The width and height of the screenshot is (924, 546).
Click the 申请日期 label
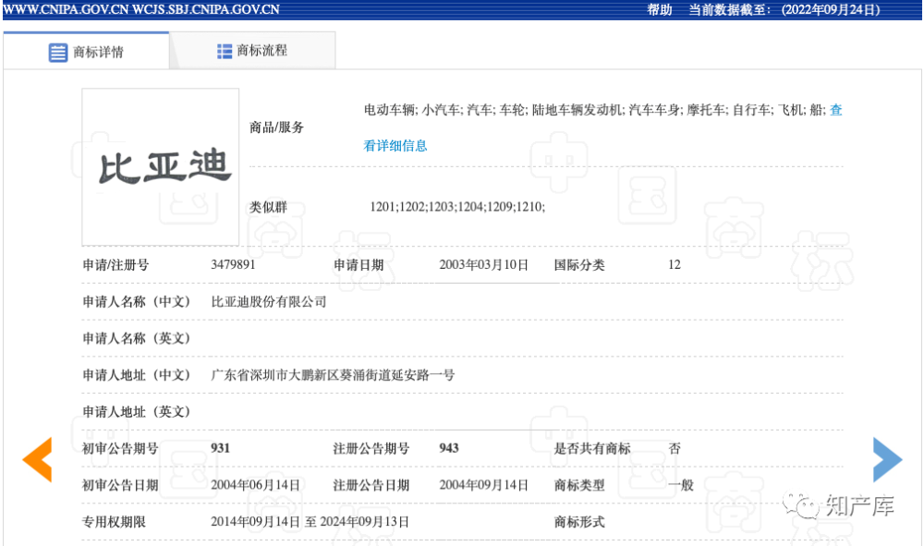359,265
